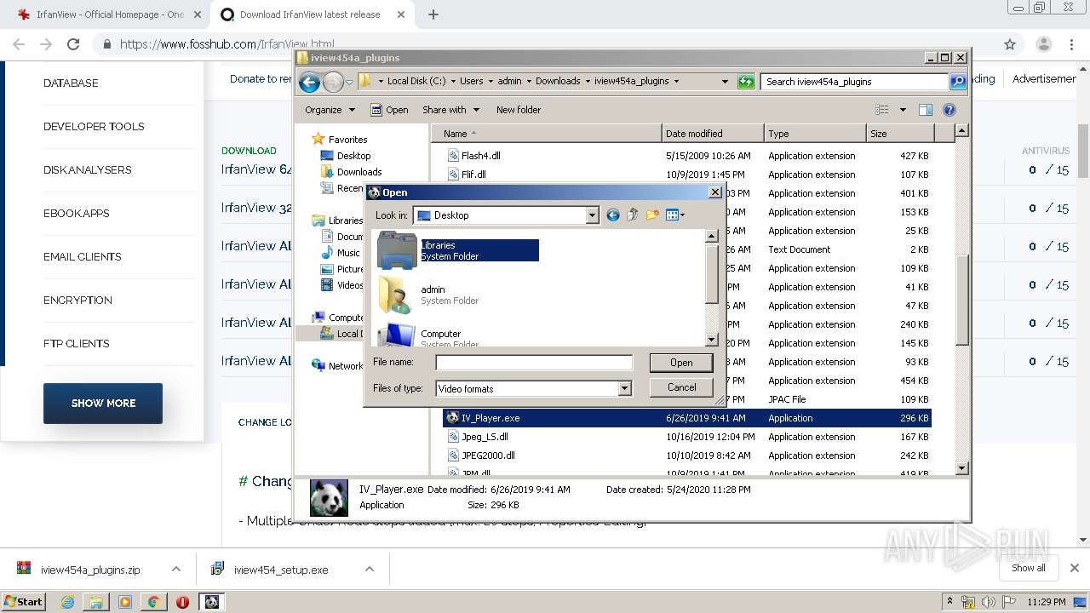This screenshot has width=1090, height=613.
Task: Select the admin System Folder item
Action: pos(429,295)
